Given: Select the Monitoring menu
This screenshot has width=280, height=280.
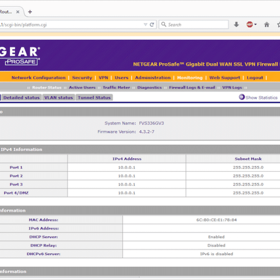Looking at the screenshot, I should pos(190,78).
